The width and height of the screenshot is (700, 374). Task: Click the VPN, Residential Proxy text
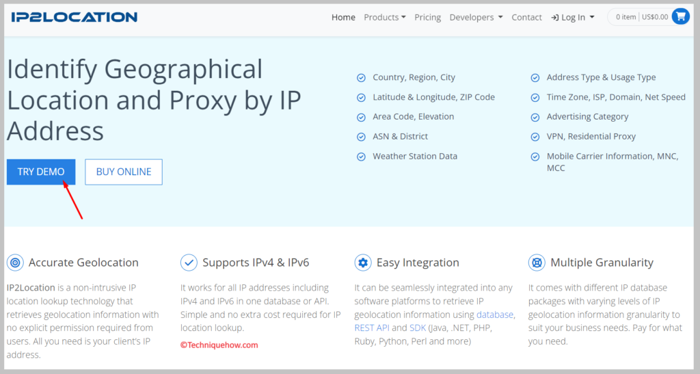591,137
